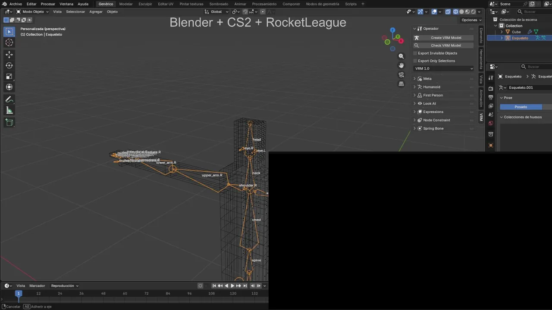Screen dimensions: 552x310
Task: Select the Annotate pencil tool
Action: point(9,99)
